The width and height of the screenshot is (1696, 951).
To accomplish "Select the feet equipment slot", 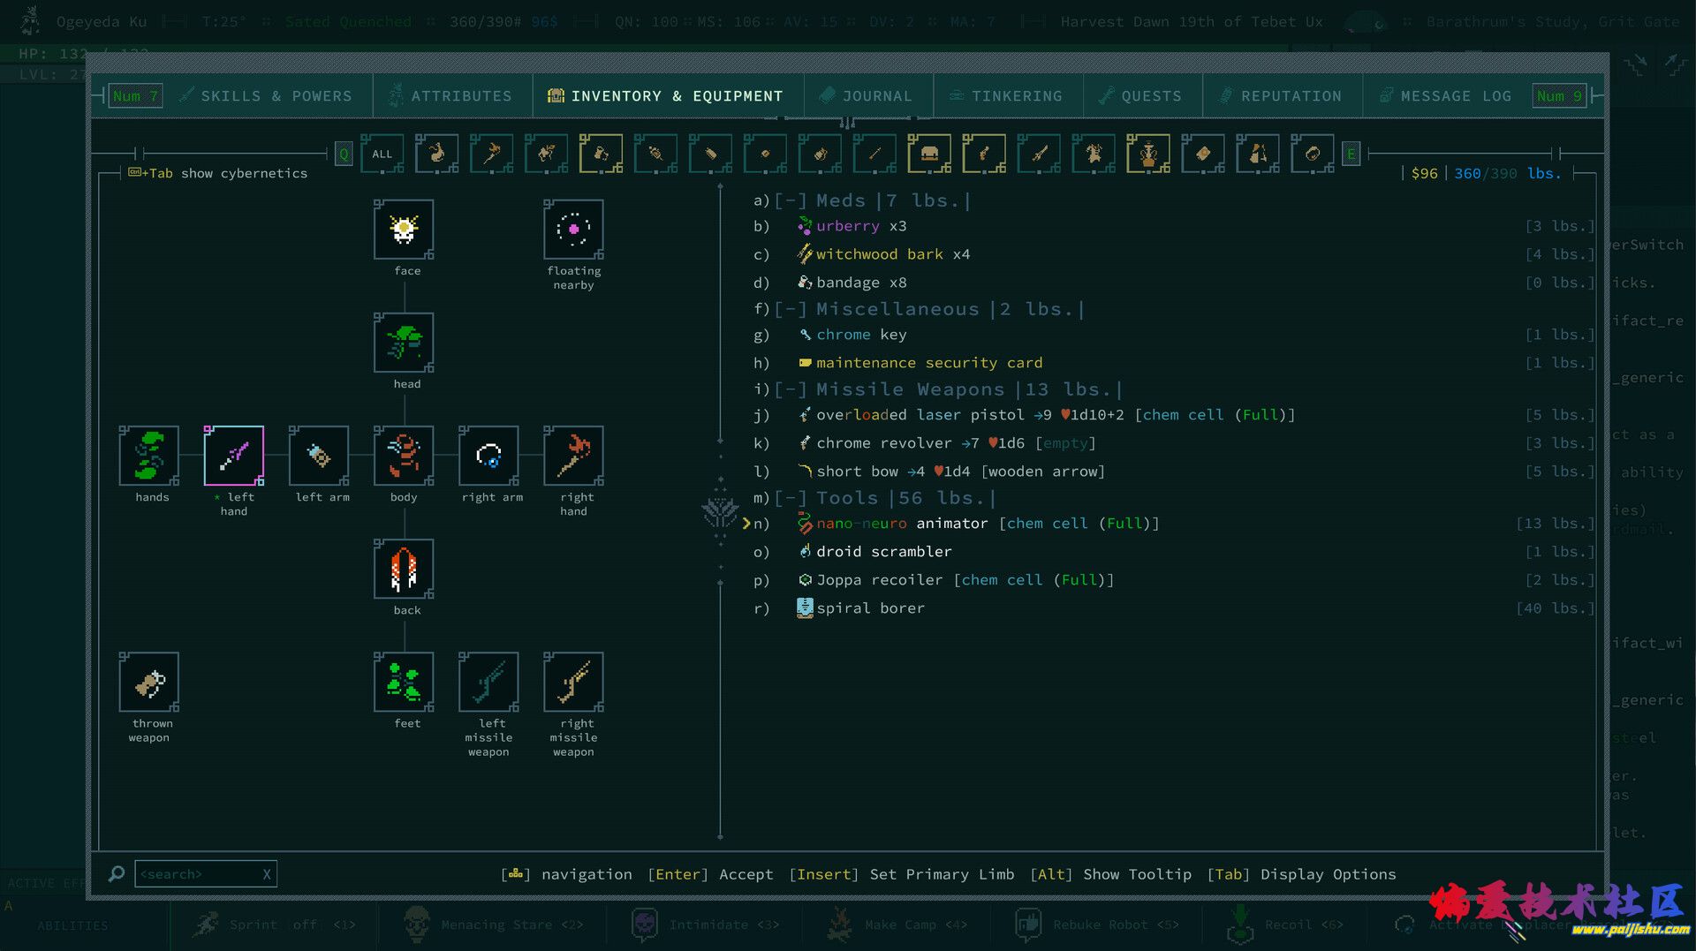I will (404, 682).
